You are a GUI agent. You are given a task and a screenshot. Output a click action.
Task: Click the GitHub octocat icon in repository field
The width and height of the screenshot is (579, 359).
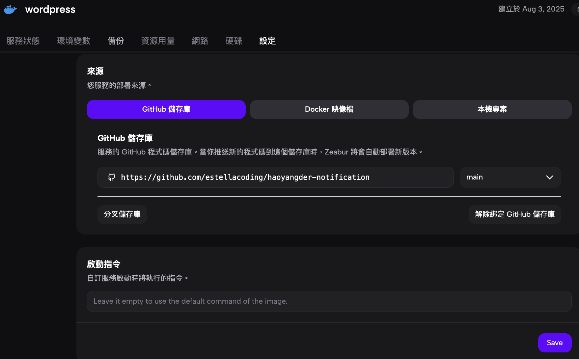coord(112,177)
